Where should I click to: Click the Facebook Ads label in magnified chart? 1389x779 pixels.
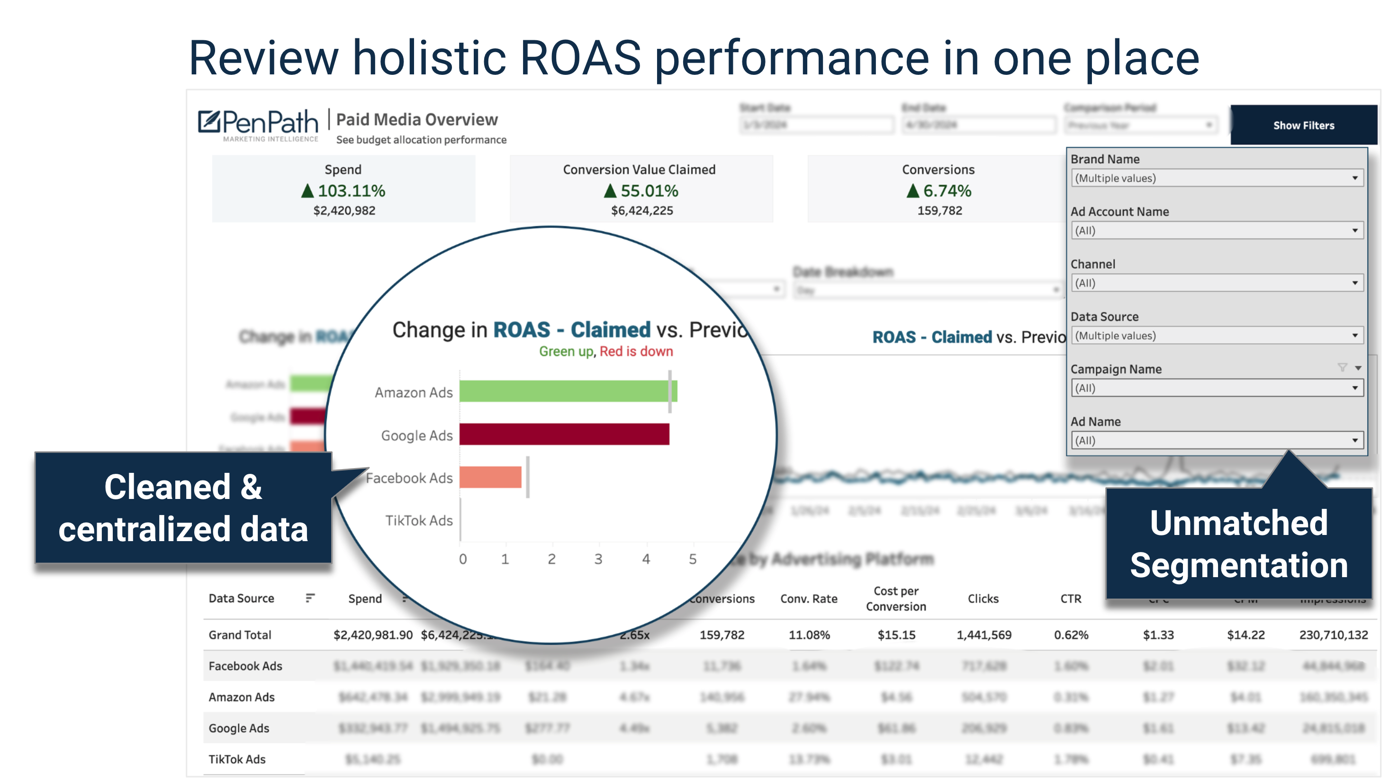coord(409,478)
